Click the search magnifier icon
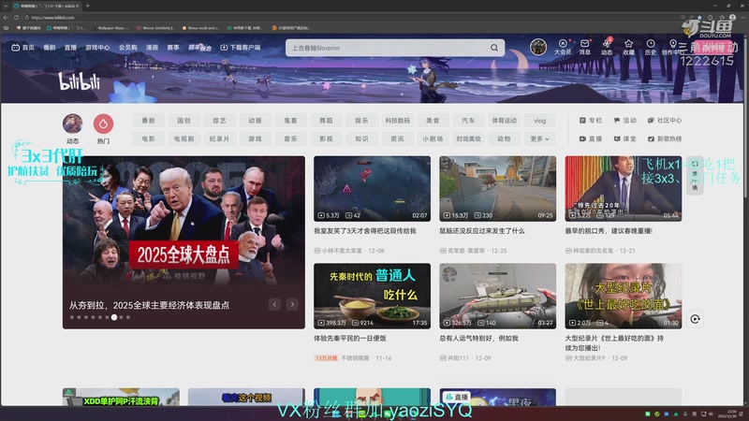The width and height of the screenshot is (749, 421). tap(494, 48)
